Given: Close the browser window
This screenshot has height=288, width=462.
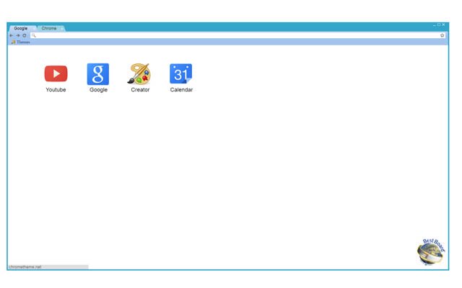Looking at the screenshot, I should pyautogui.click(x=443, y=25).
